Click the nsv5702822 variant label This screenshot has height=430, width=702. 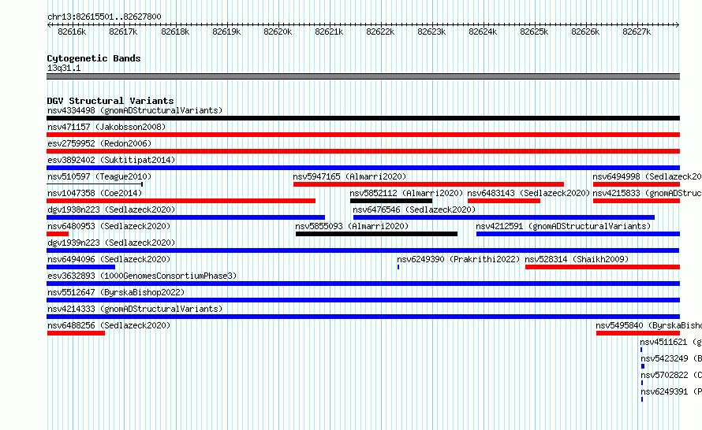coord(670,375)
